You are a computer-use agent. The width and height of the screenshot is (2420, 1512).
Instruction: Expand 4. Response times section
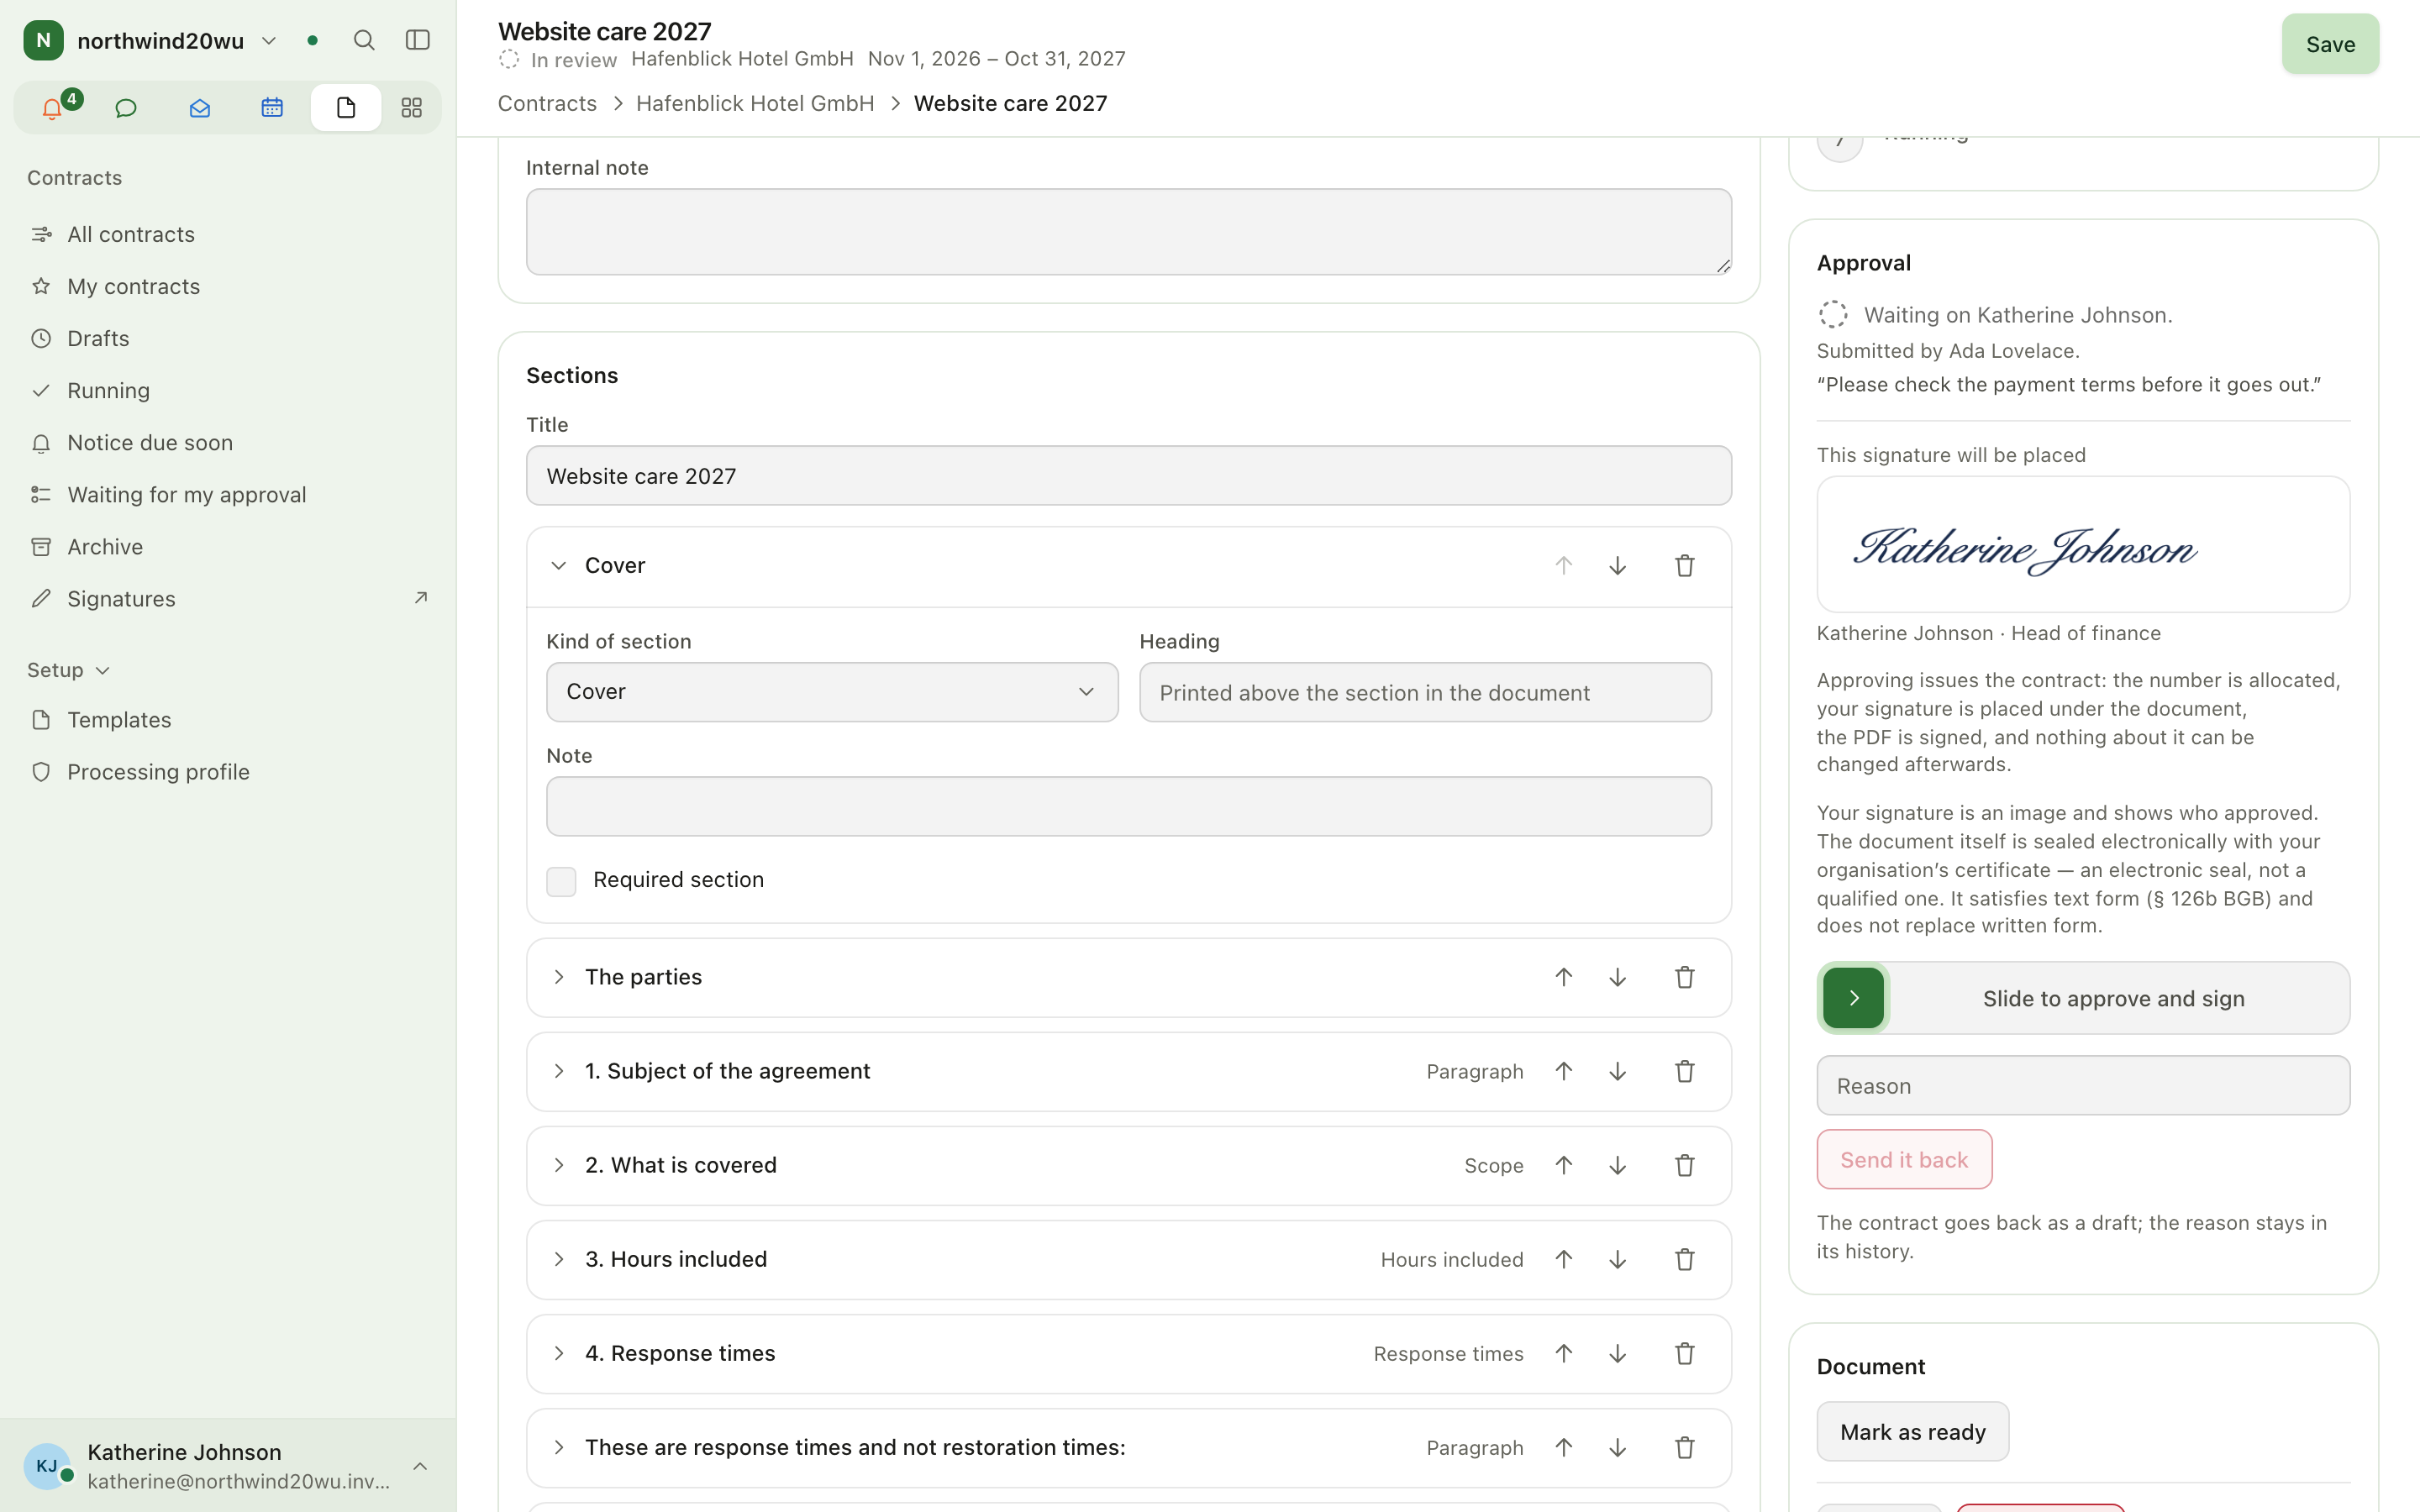tap(559, 1353)
